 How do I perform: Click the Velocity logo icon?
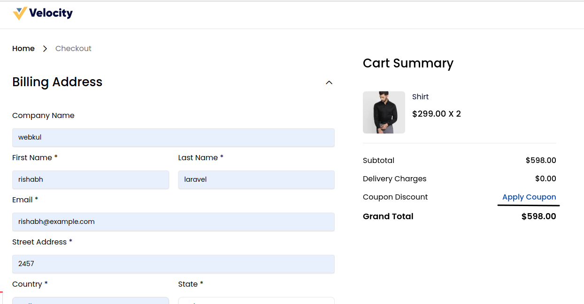point(19,13)
